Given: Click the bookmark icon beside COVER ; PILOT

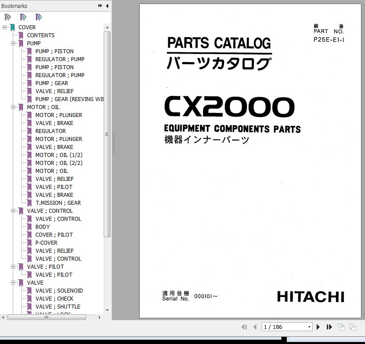Looking at the screenshot, I should point(29,235).
